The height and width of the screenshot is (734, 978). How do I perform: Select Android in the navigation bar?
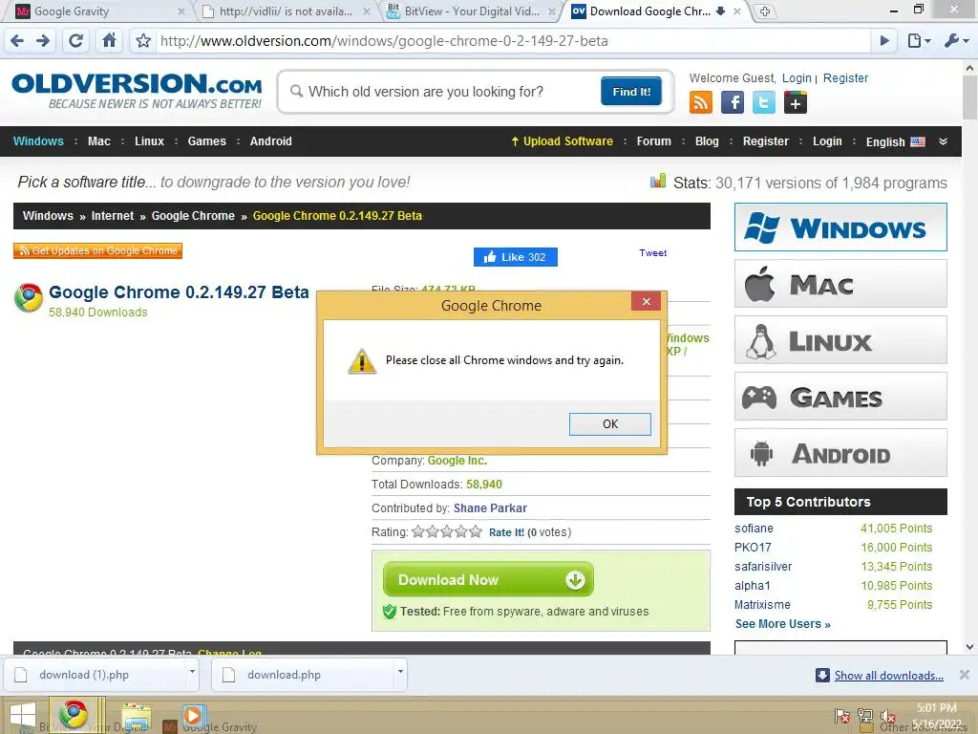[x=270, y=141]
